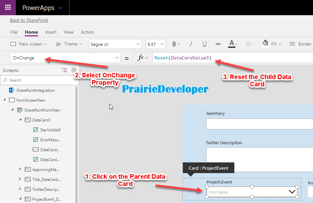Open the Segoe UI font dropdown
The width and height of the screenshot is (313, 203).
(x=115, y=44)
